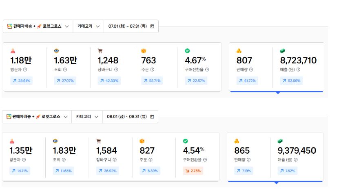Screen dimensions: 339x194
Task: Select the red 2.78% conversion decrease badge
Action: [193, 171]
